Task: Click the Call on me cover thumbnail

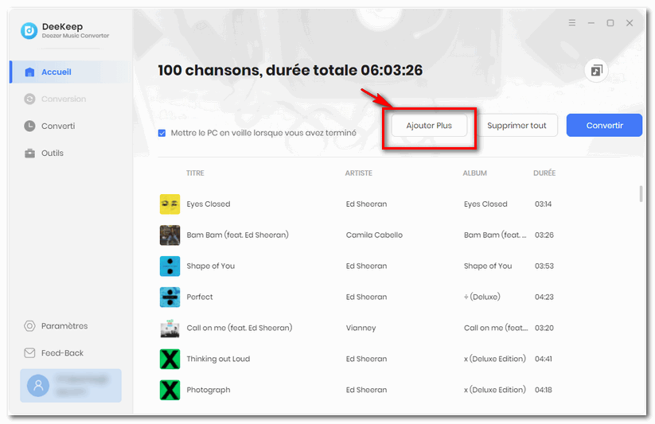Action: point(170,328)
